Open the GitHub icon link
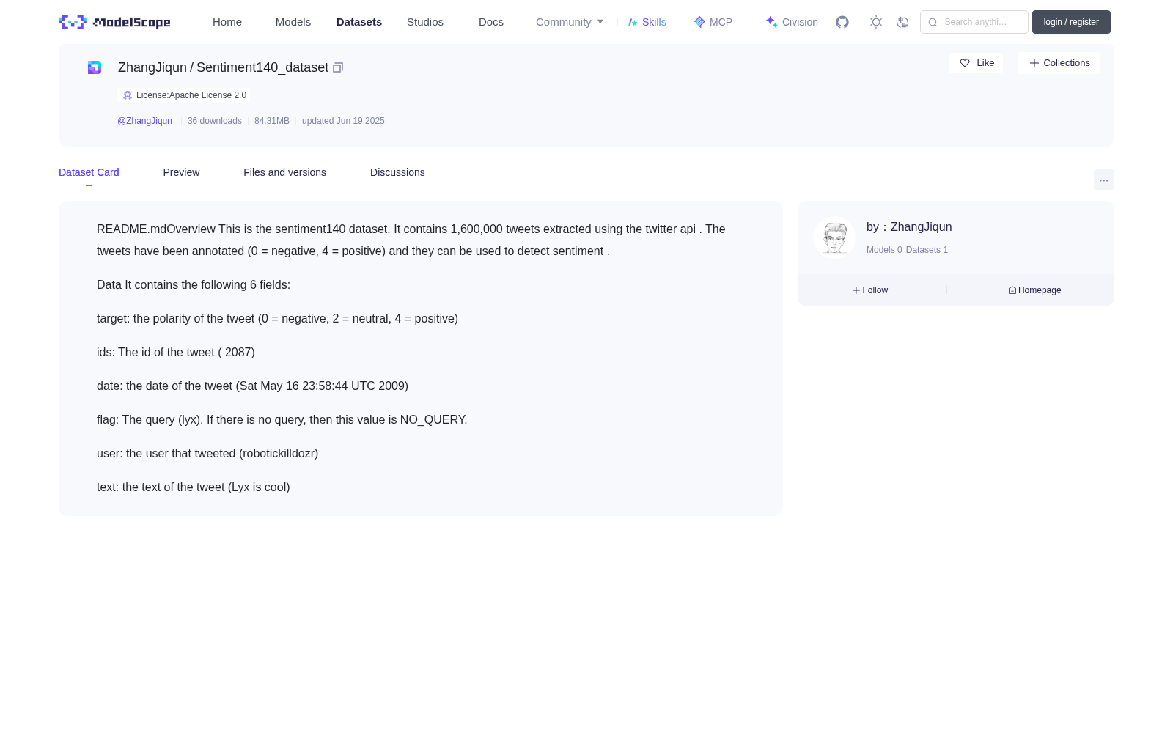 (x=842, y=22)
